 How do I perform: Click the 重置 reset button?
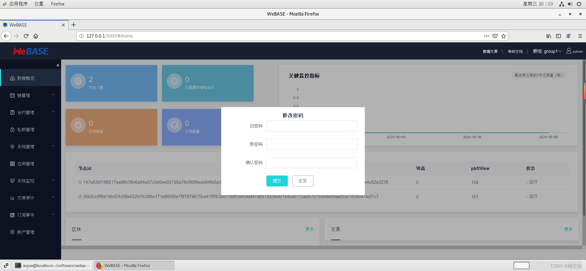tap(303, 181)
